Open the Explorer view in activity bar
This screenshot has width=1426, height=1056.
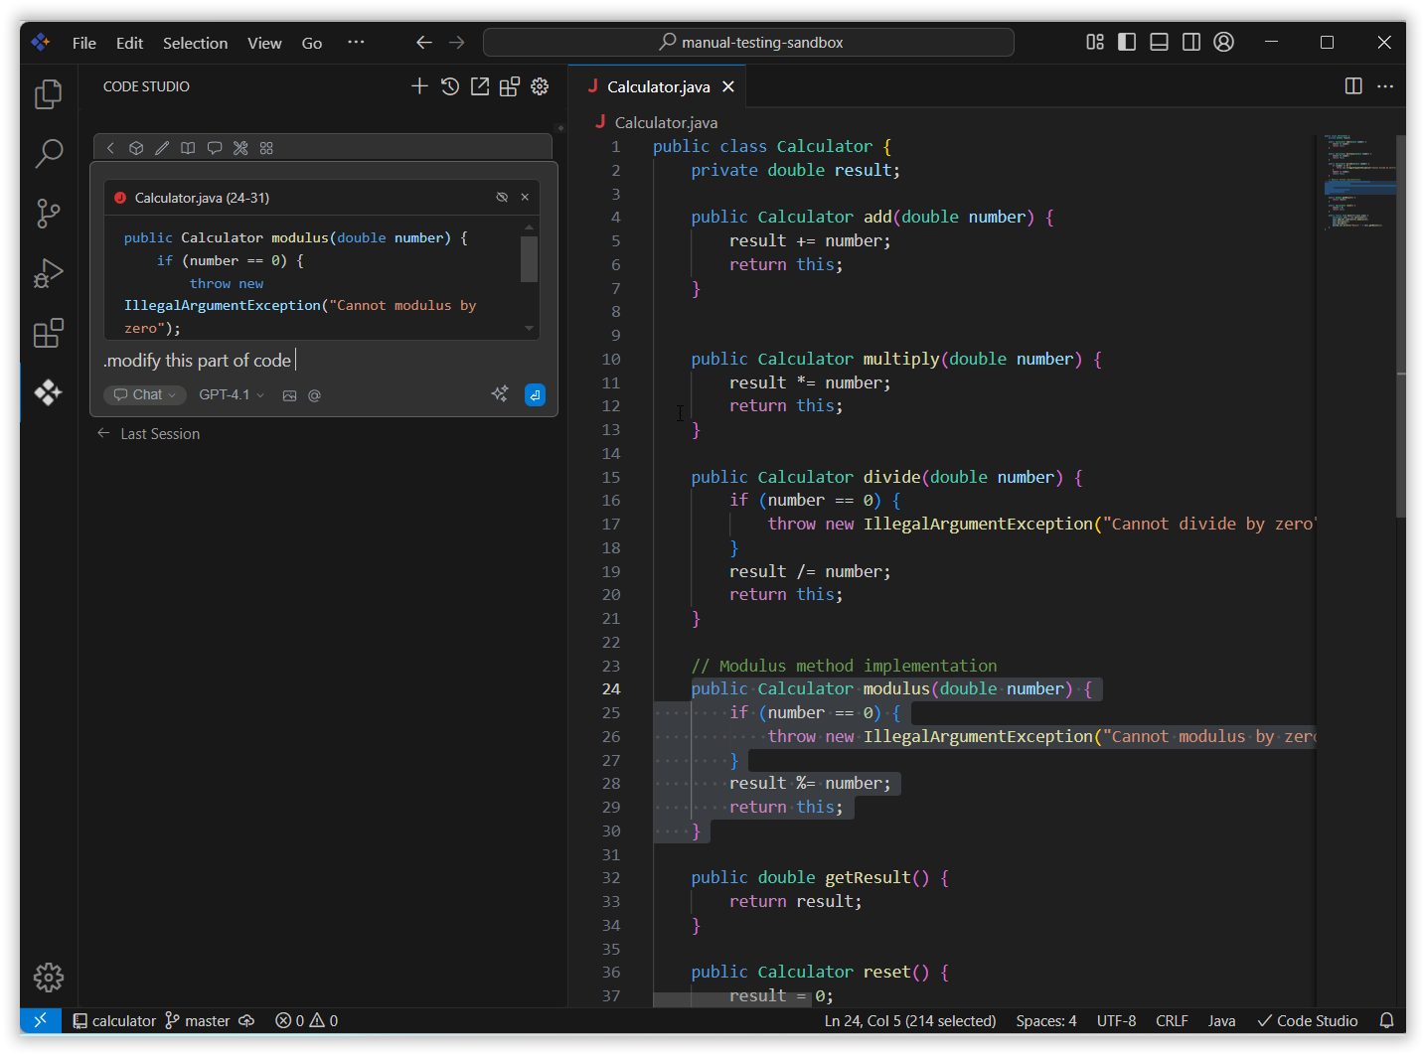click(x=48, y=94)
